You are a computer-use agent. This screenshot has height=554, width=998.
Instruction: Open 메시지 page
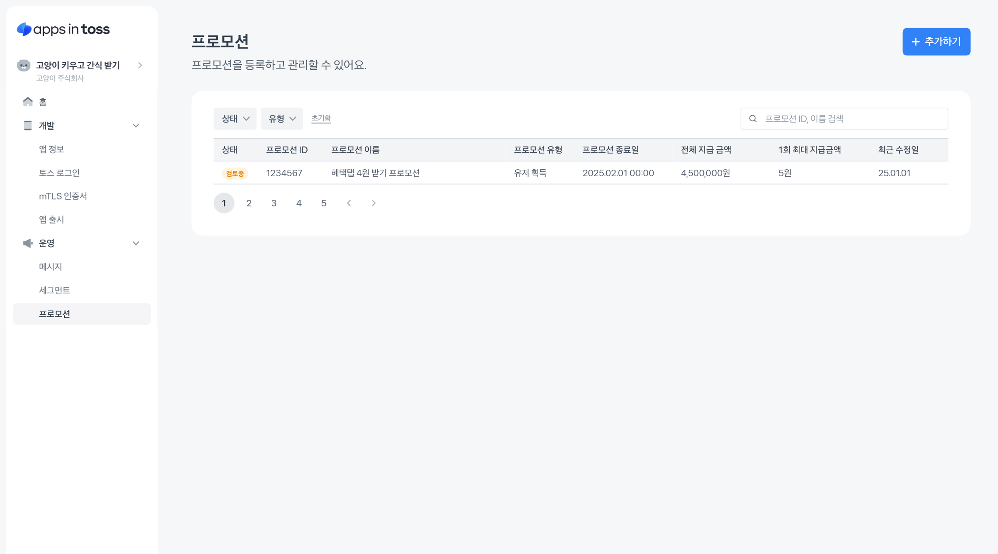(x=50, y=267)
